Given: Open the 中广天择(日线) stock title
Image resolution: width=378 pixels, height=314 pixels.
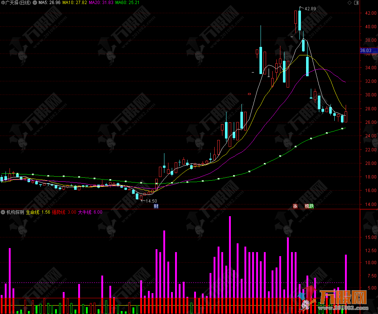Looking at the screenshot, I should point(16,3).
